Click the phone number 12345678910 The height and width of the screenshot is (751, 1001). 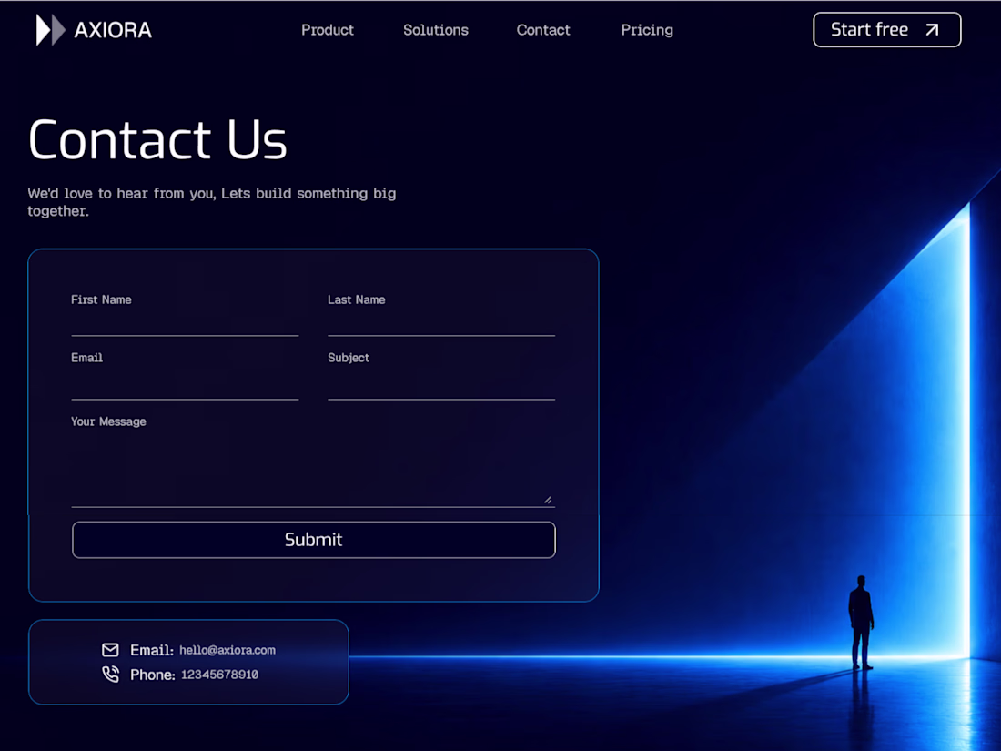[x=219, y=675]
